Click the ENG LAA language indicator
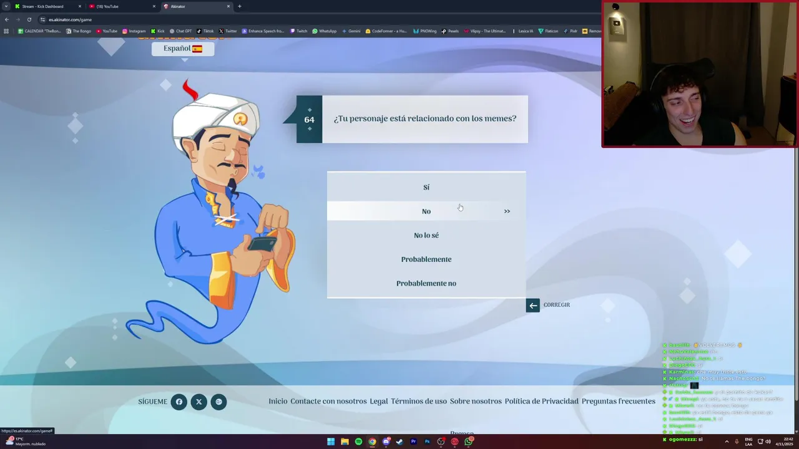The width and height of the screenshot is (799, 449). click(x=748, y=442)
